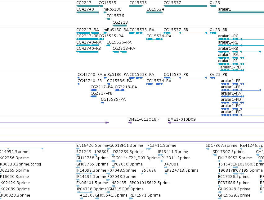Viewport: 264px width, 200px height.
Task: Select EST EK136952.5prime
Action: (235, 158)
